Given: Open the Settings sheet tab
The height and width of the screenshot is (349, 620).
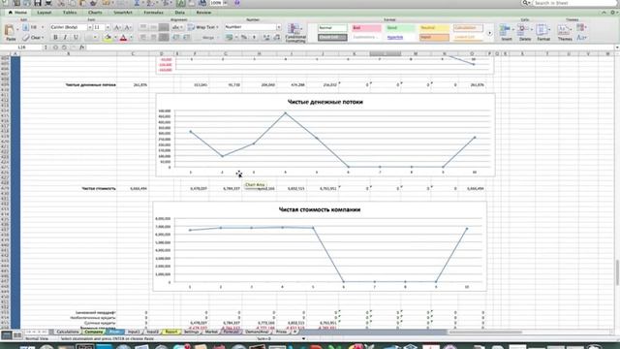Looking at the screenshot, I should 192,332.
